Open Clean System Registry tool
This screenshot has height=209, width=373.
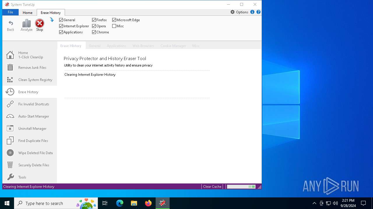click(x=29, y=80)
